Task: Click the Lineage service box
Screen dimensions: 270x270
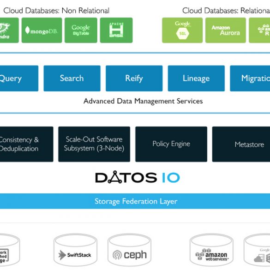Action: (196, 78)
